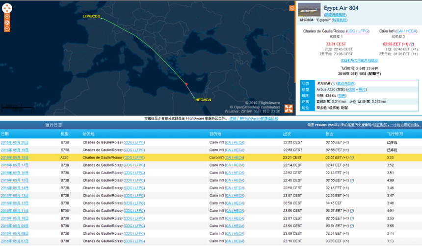Image resolution: width=422 pixels, height=246 pixels.
Task: Select the LFPG/CDG airport label on the map
Action: coord(91,16)
